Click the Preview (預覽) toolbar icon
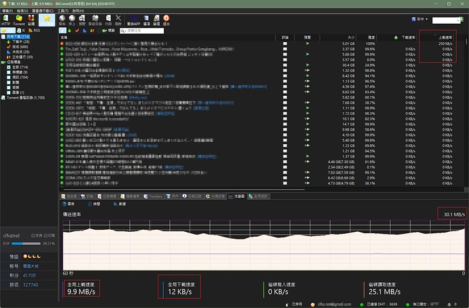This screenshot has width=469, height=308. (x=82, y=20)
